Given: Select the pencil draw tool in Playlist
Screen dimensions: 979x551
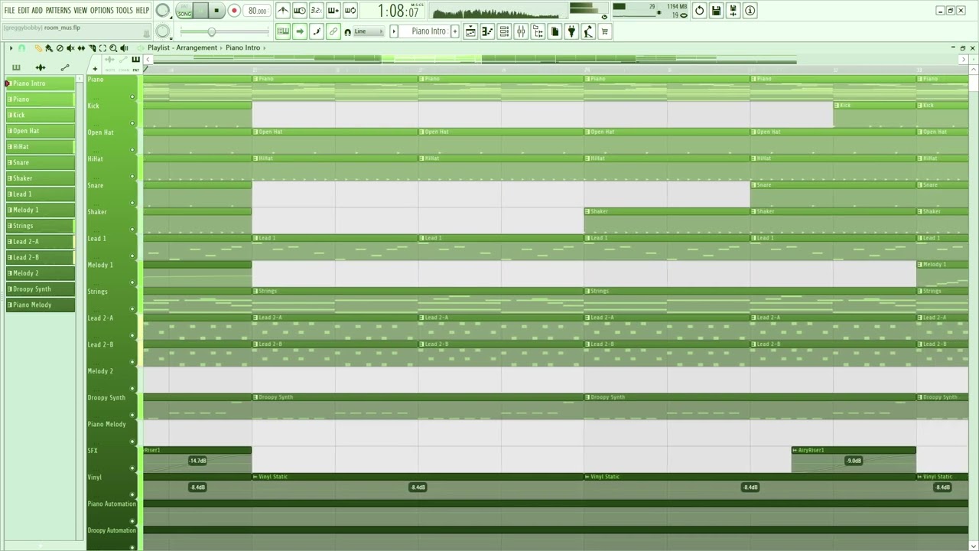Looking at the screenshot, I should click(x=38, y=48).
